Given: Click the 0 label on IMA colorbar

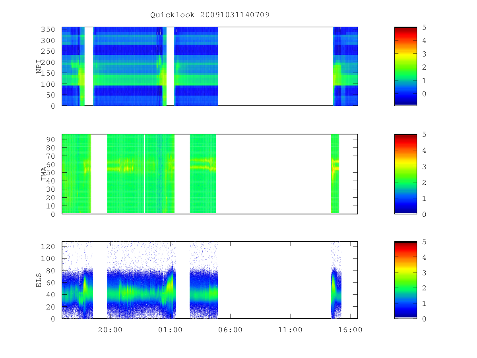Looking at the screenshot, I should [425, 214].
